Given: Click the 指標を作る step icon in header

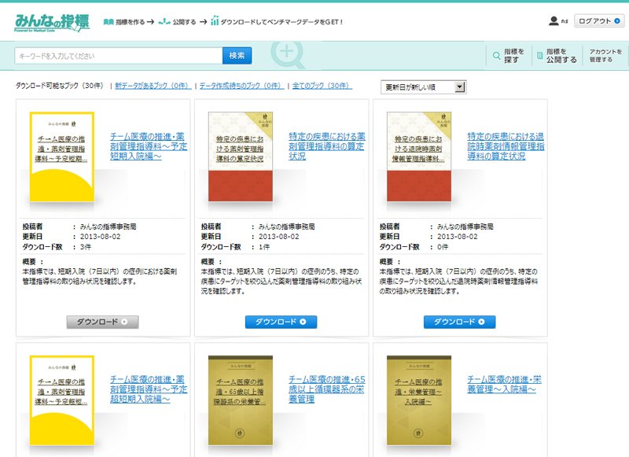Looking at the screenshot, I should tap(109, 22).
